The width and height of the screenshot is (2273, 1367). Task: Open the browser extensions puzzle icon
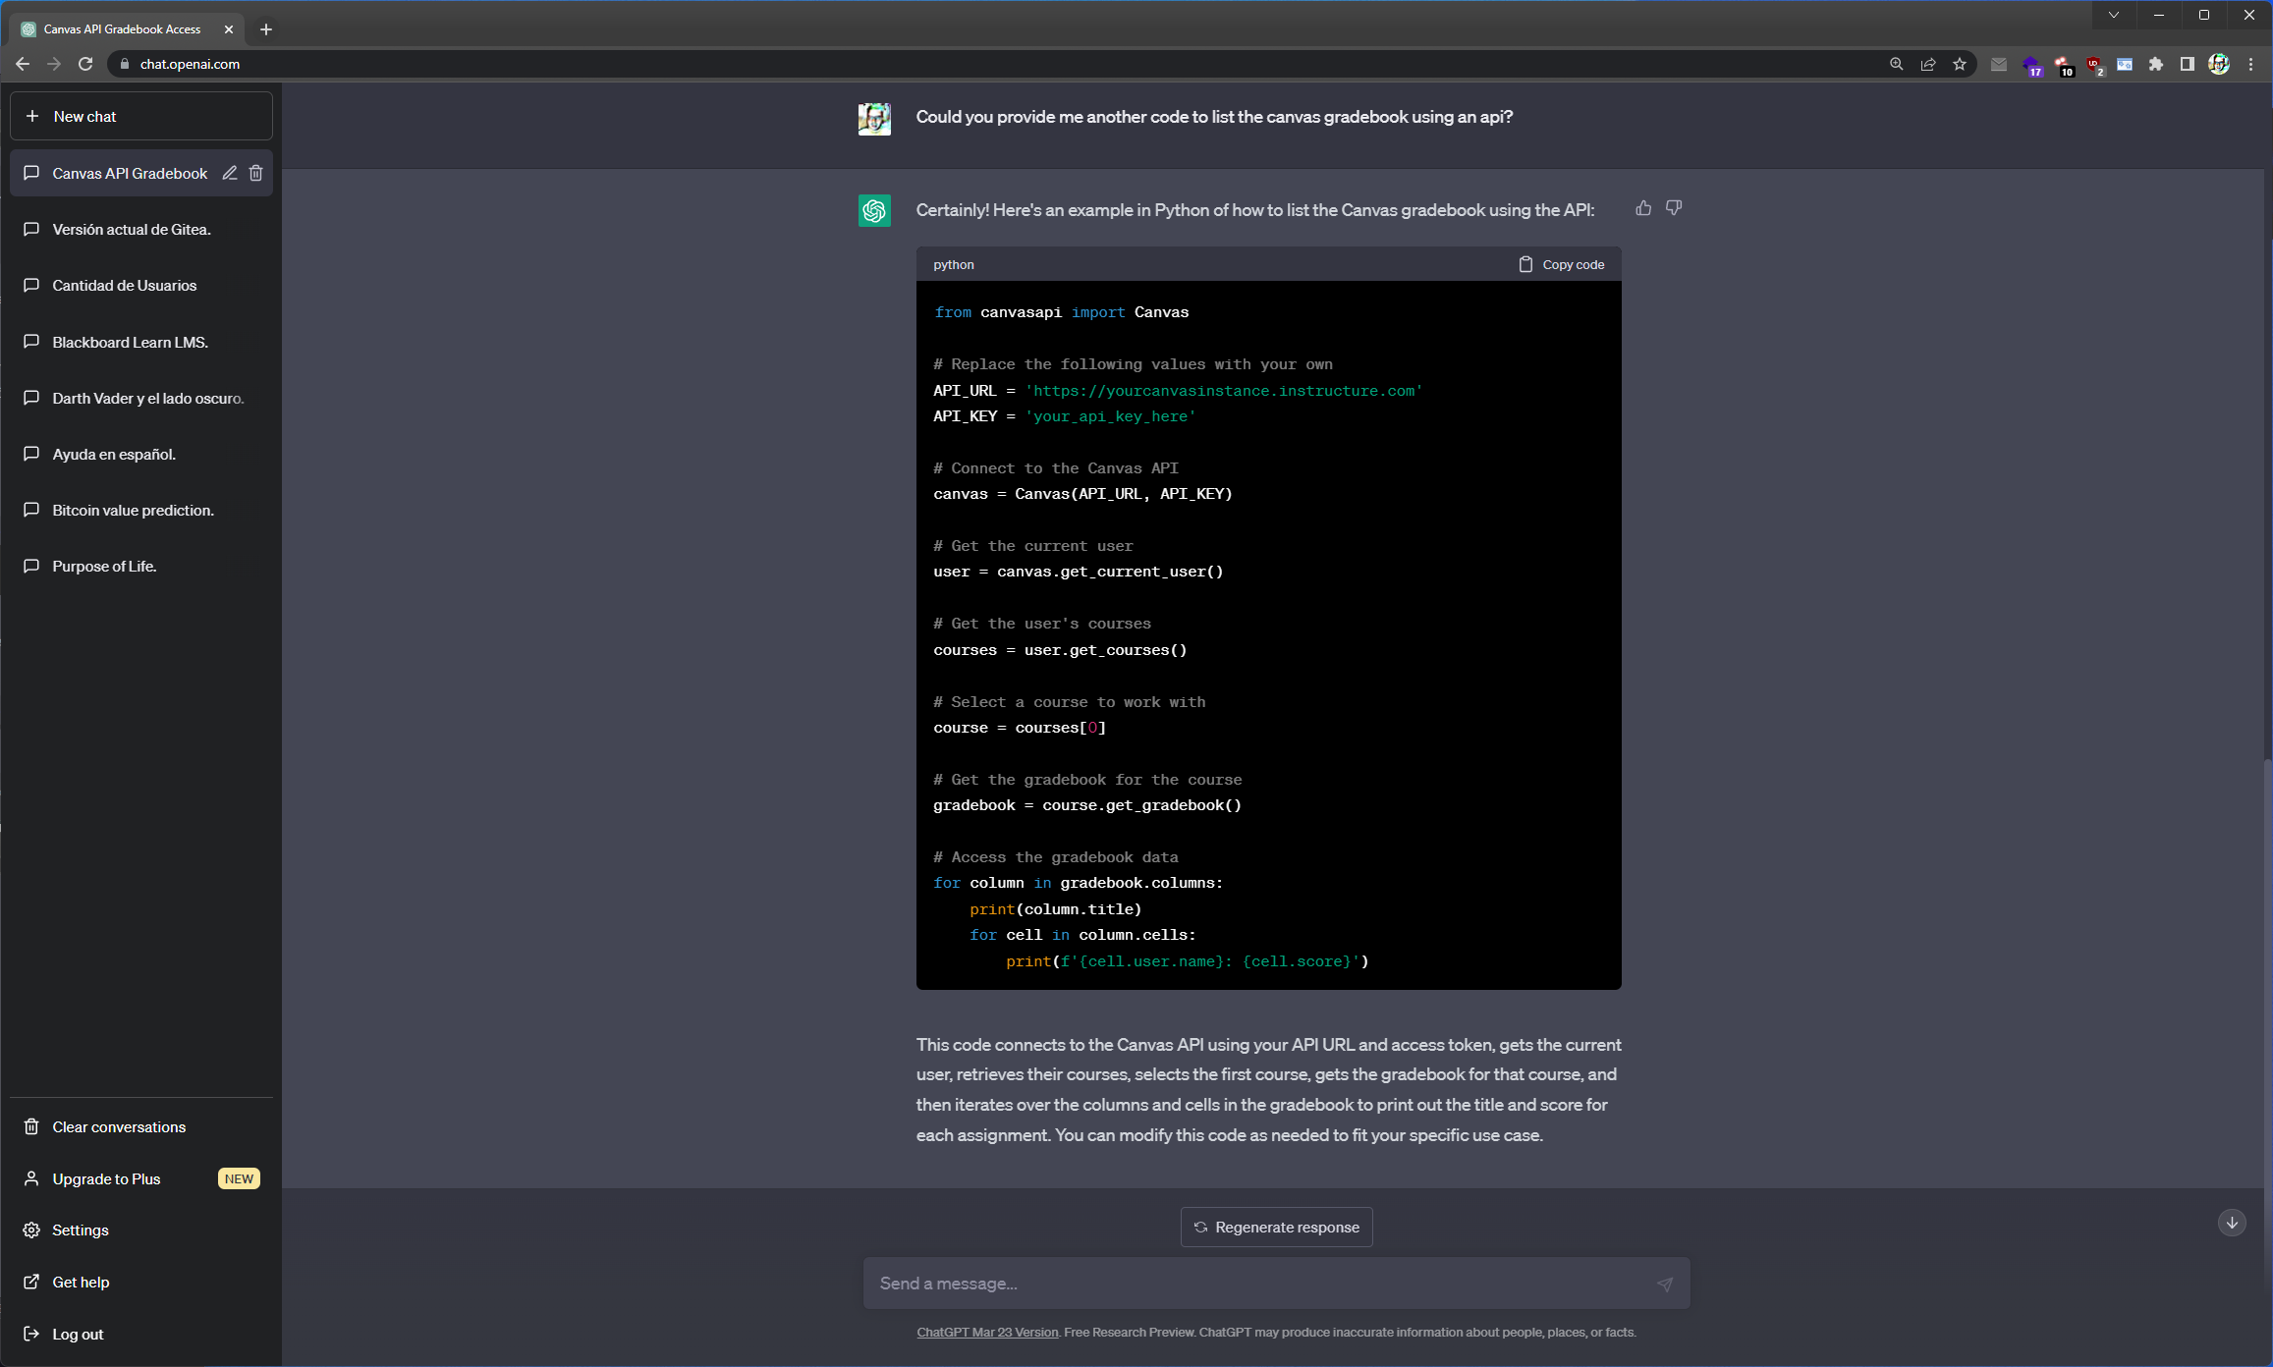(x=2156, y=64)
